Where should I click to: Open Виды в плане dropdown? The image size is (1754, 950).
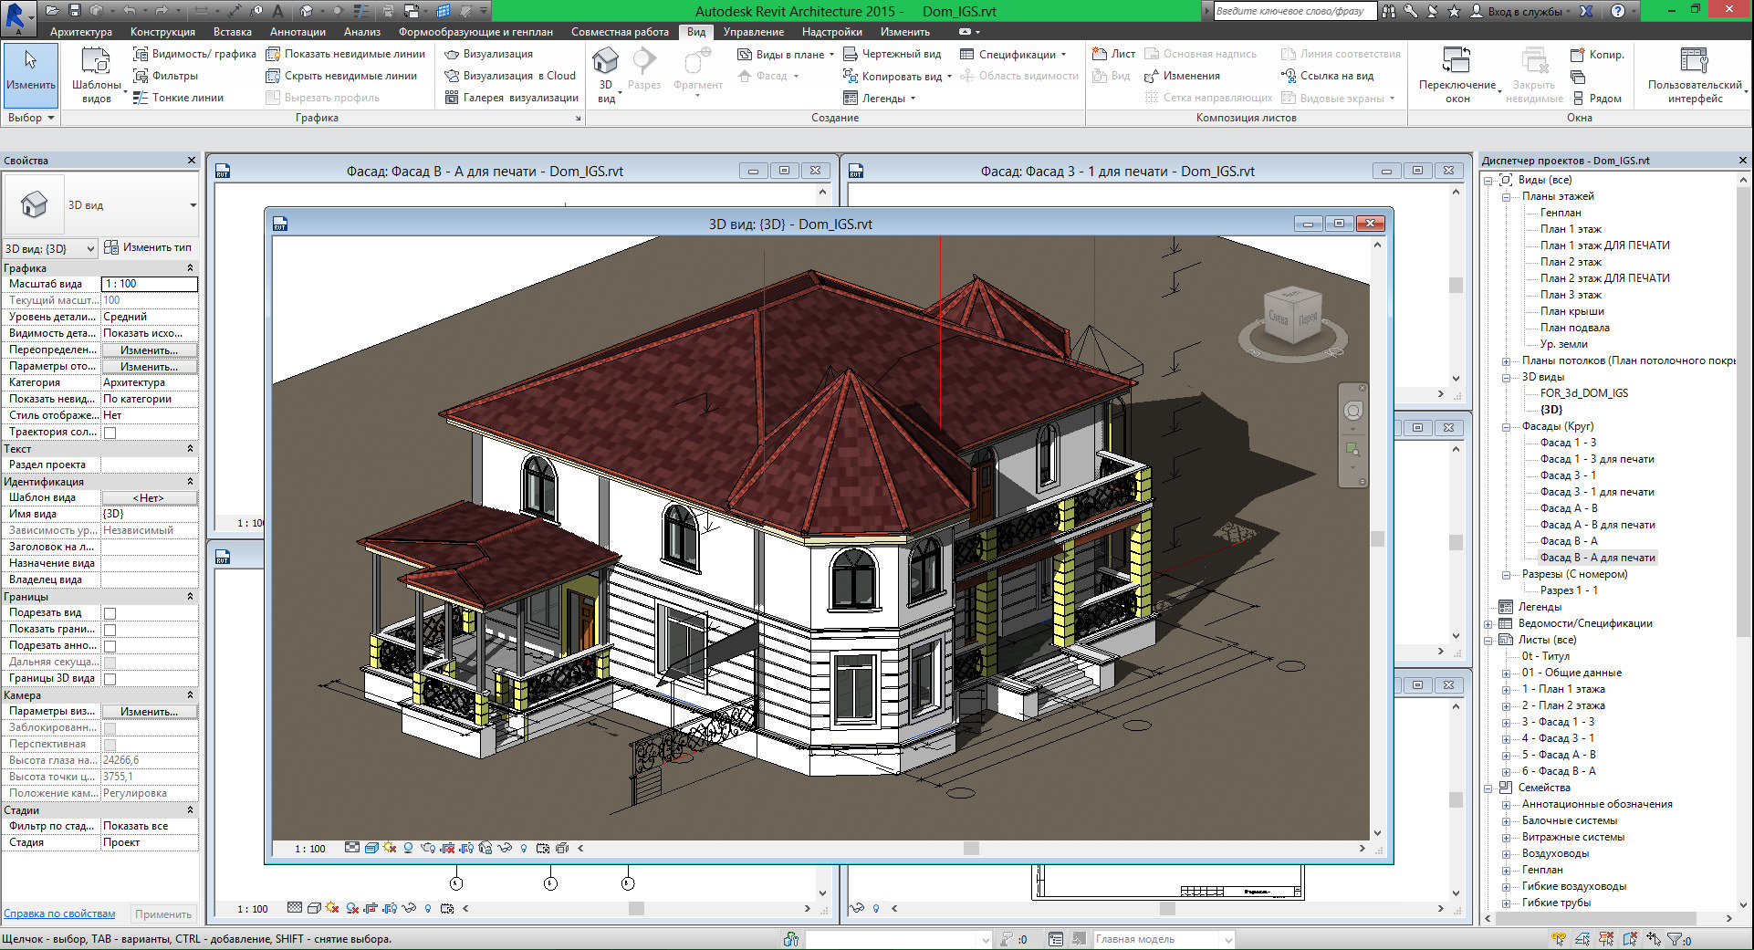tap(831, 55)
